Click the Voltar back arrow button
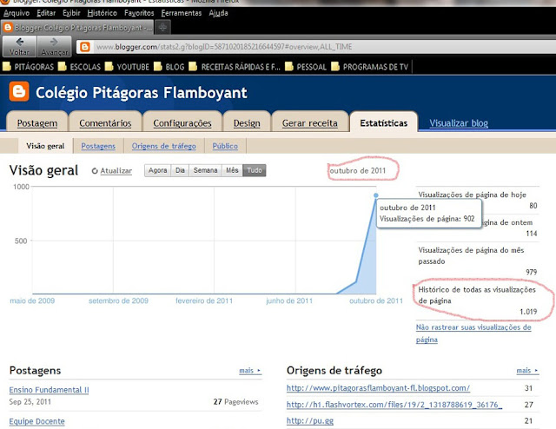Image resolution: width=556 pixels, height=429 pixels. click(19, 46)
